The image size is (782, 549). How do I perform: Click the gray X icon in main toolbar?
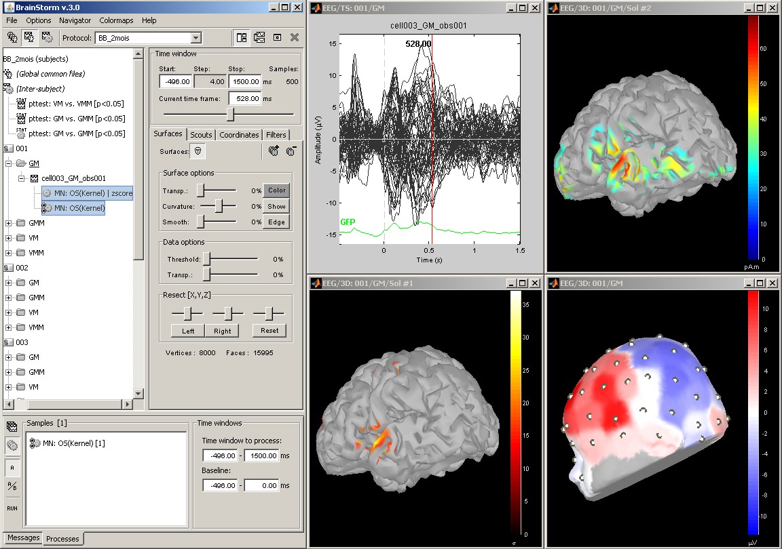click(295, 38)
